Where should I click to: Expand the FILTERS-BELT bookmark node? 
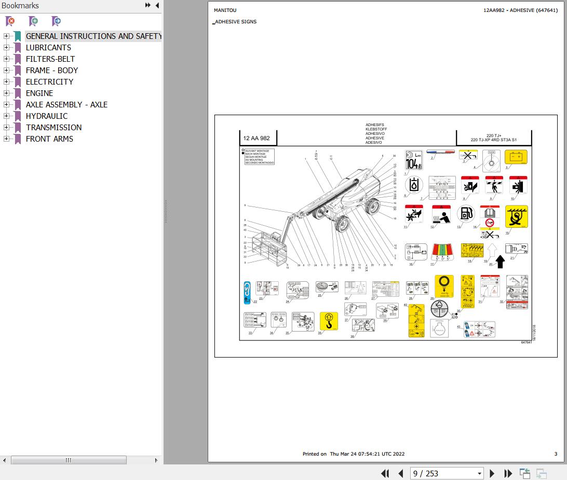click(x=6, y=59)
